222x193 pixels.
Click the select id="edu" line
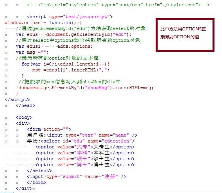pos(81,141)
